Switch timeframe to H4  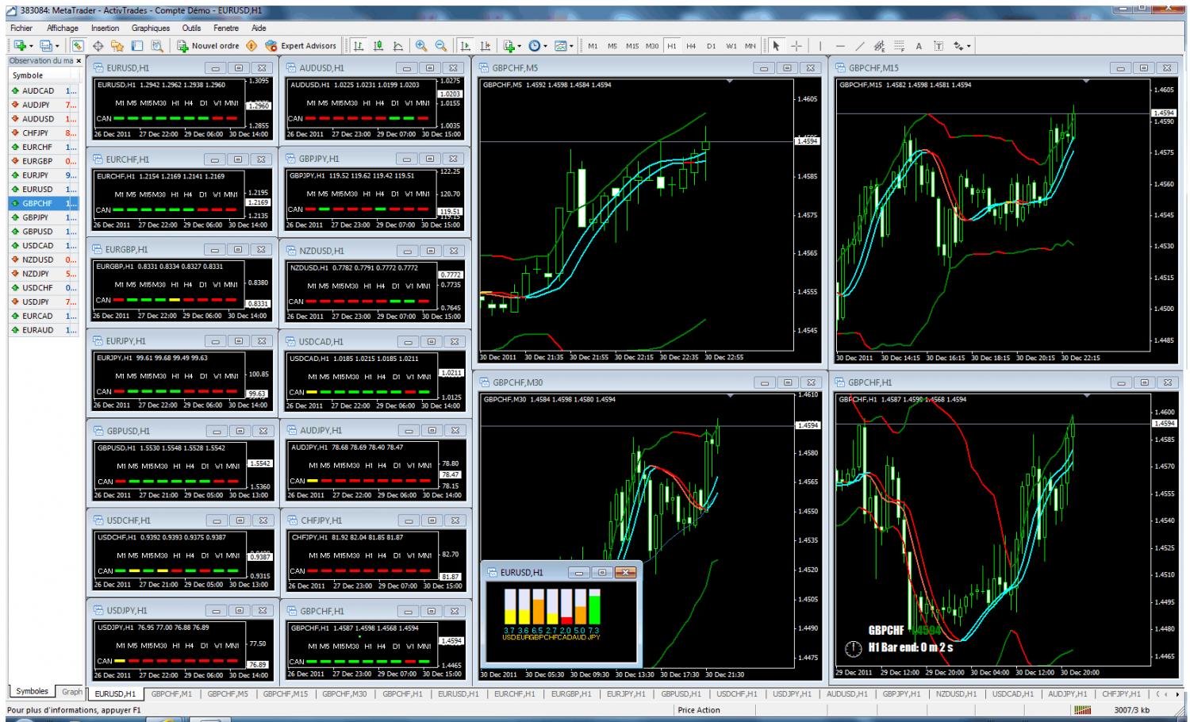(691, 45)
